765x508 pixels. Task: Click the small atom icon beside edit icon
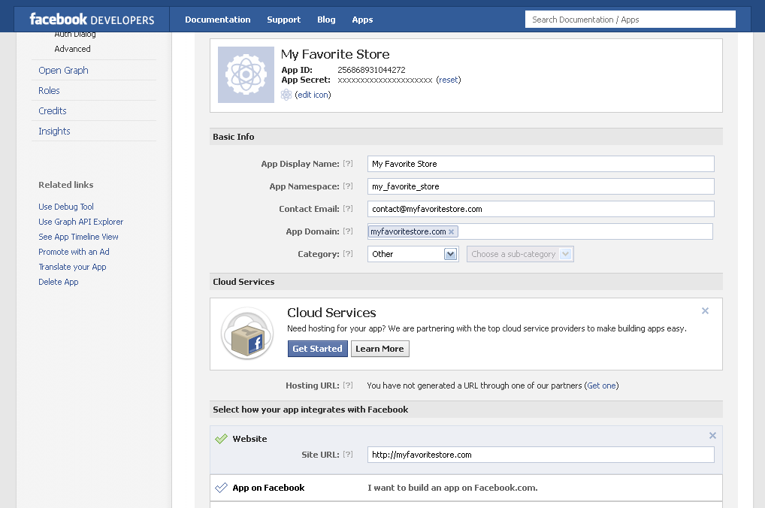click(286, 95)
